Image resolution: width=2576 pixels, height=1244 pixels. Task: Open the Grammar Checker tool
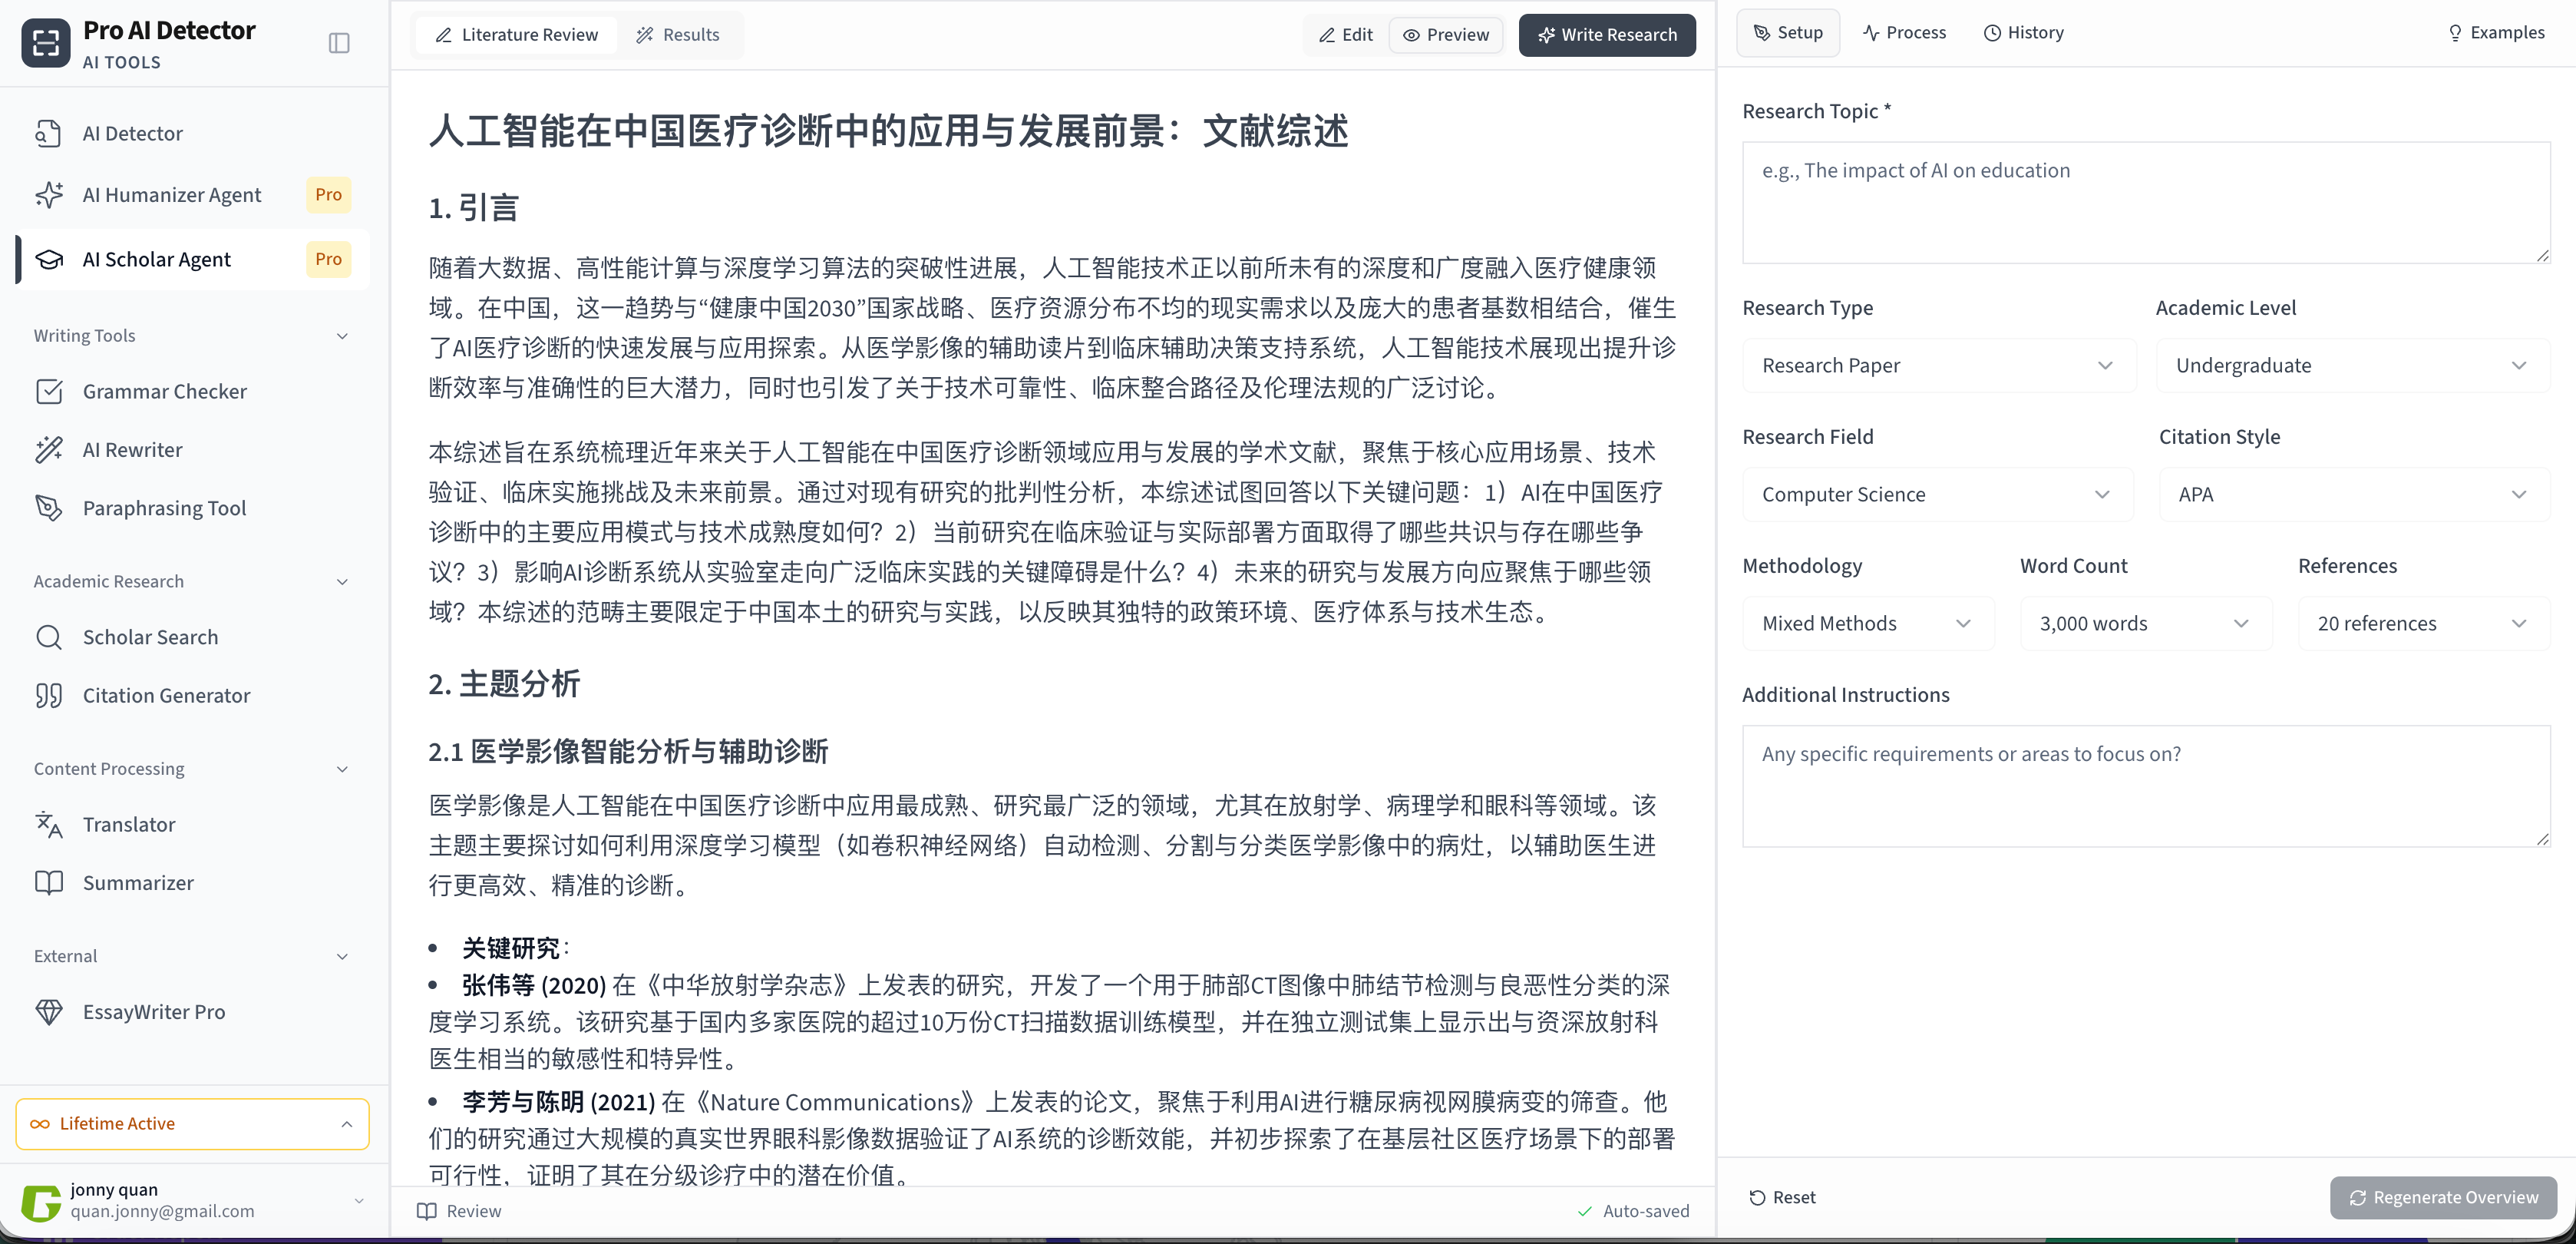coord(164,392)
